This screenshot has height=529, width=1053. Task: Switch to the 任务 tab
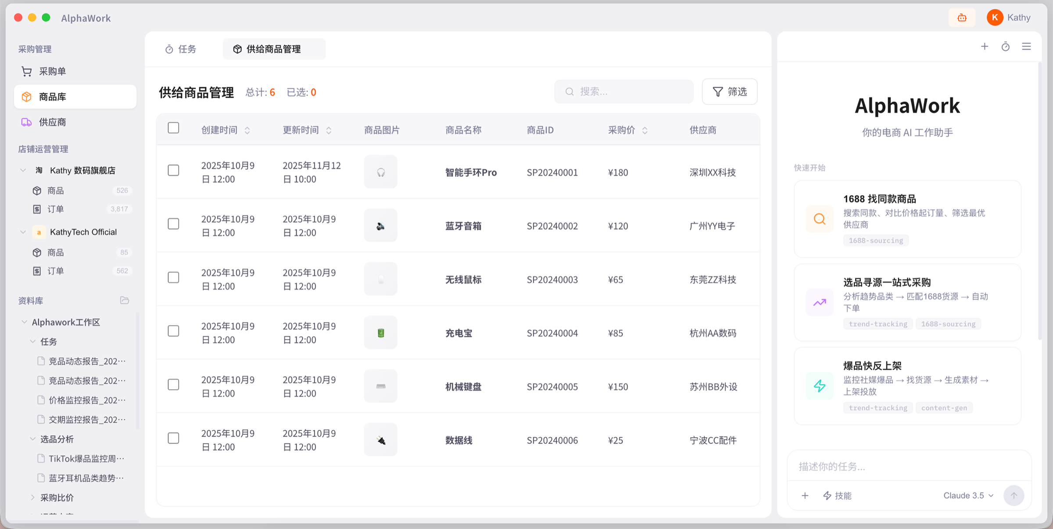[x=181, y=49]
